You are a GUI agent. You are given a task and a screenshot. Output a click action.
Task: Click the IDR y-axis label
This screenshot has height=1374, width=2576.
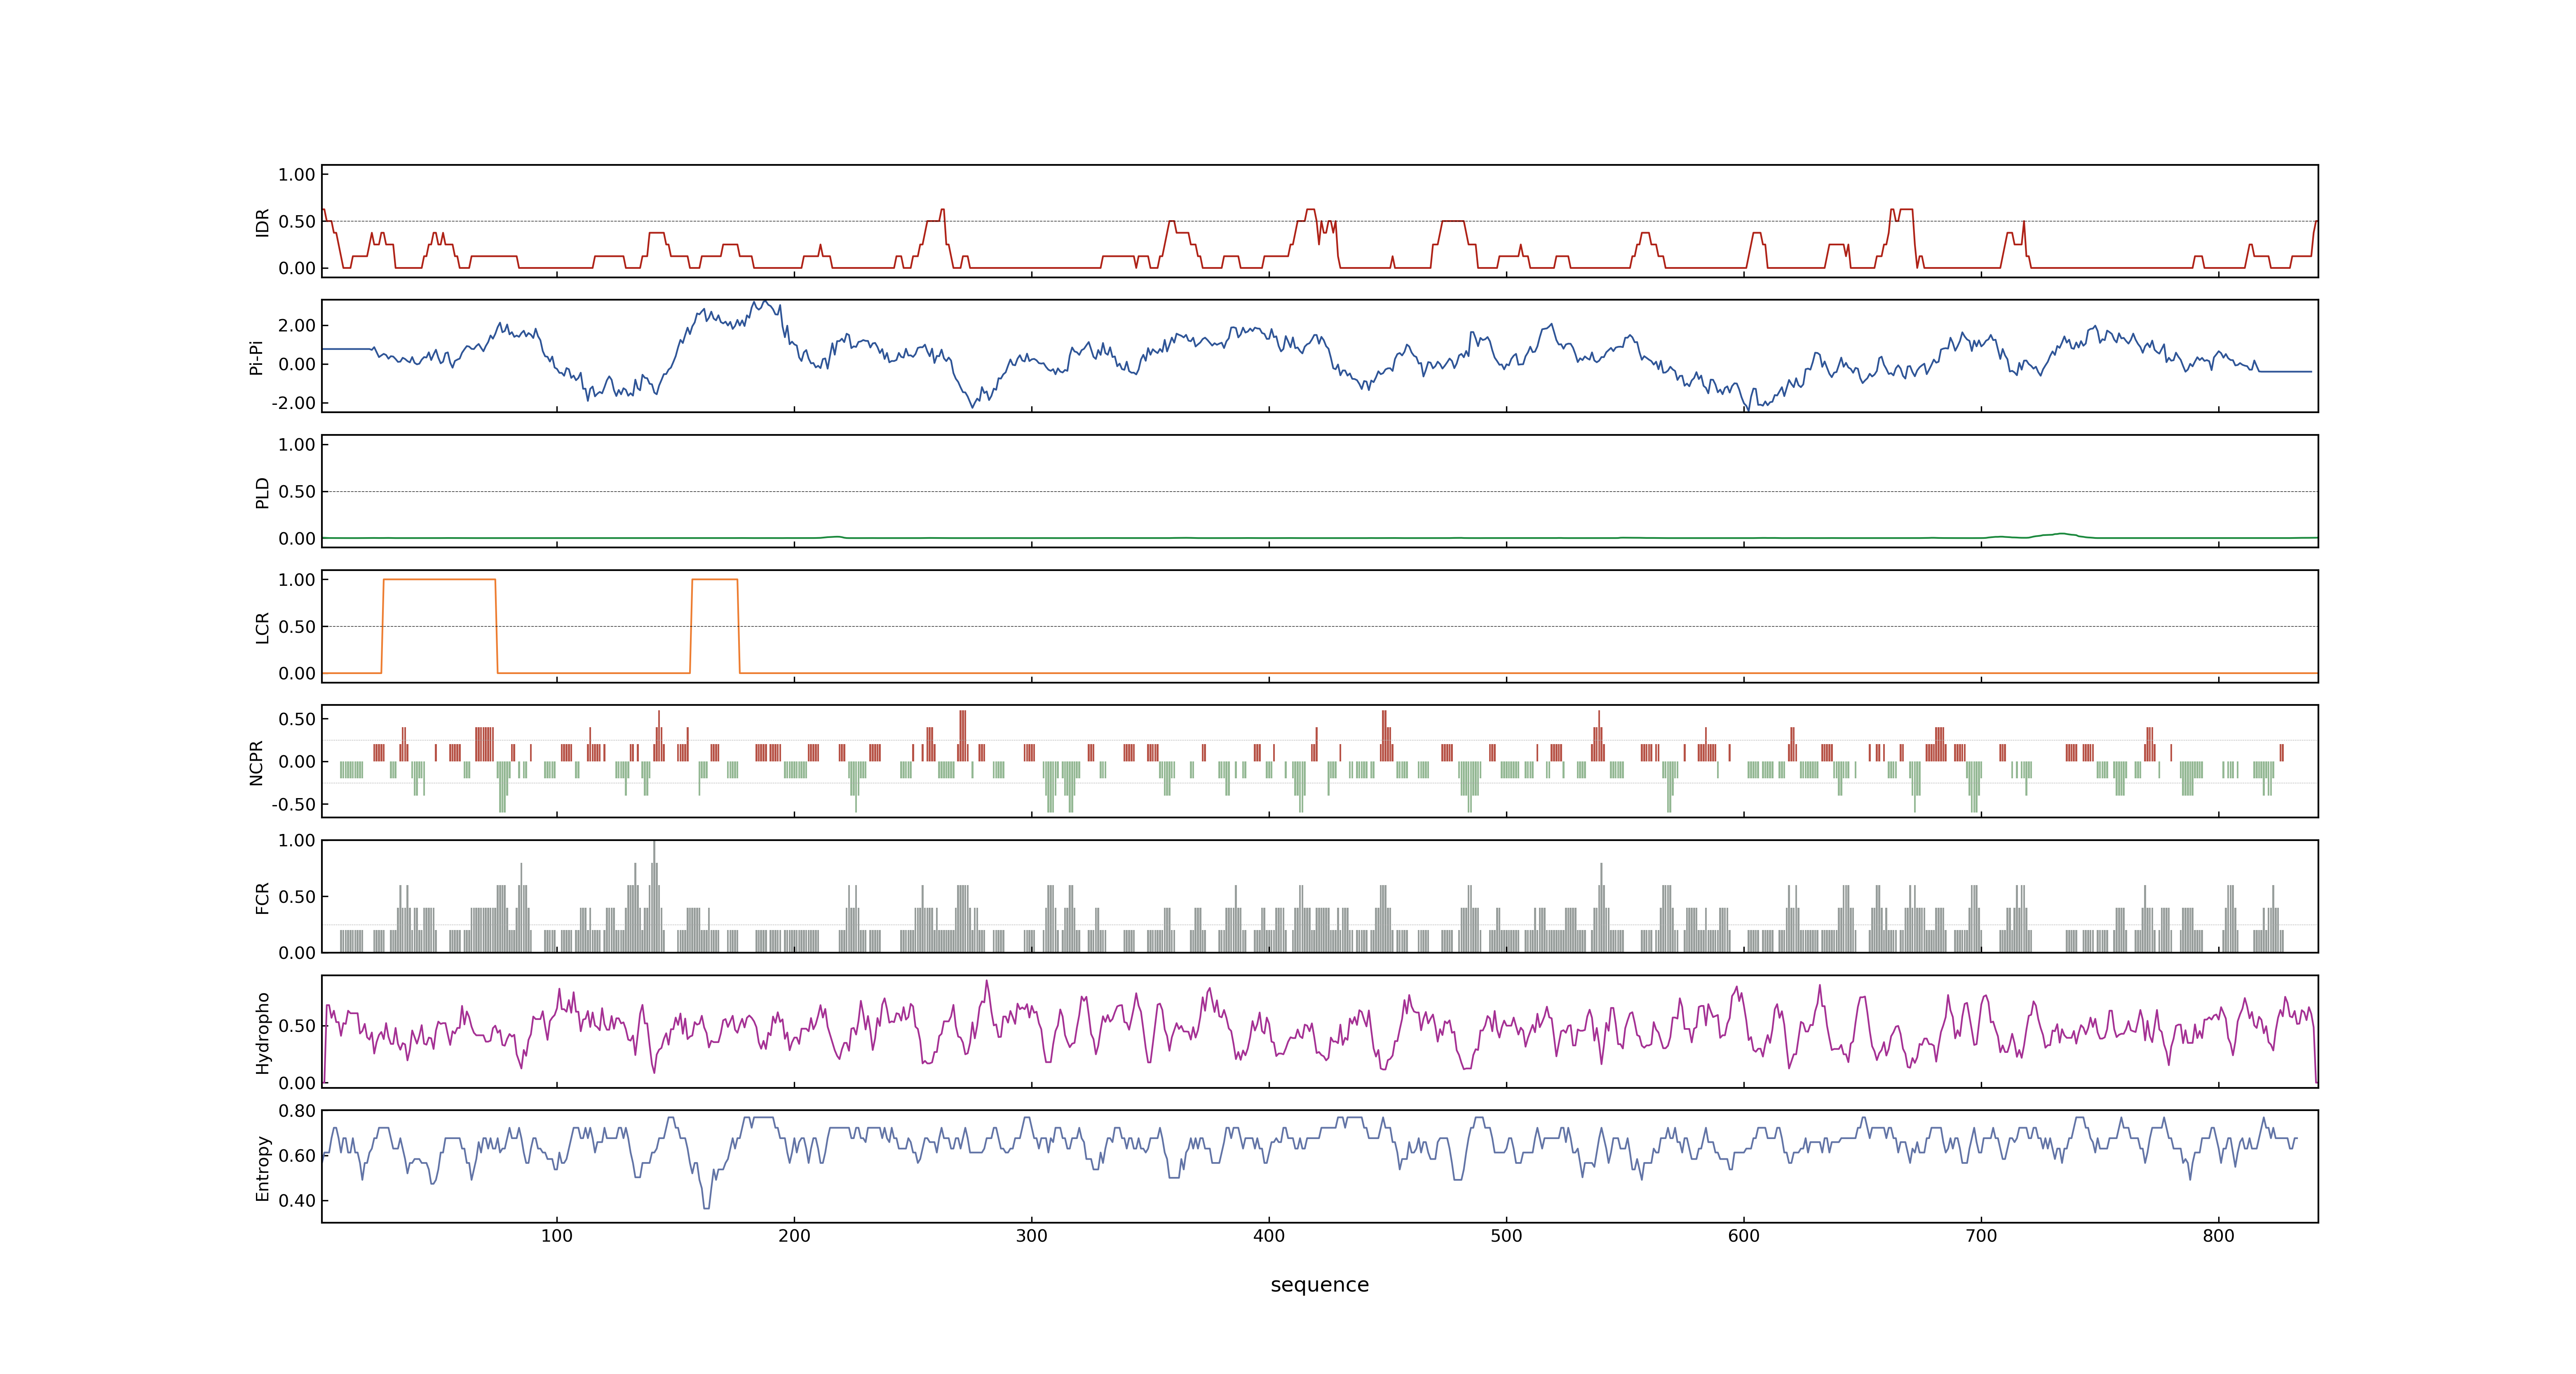point(263,222)
